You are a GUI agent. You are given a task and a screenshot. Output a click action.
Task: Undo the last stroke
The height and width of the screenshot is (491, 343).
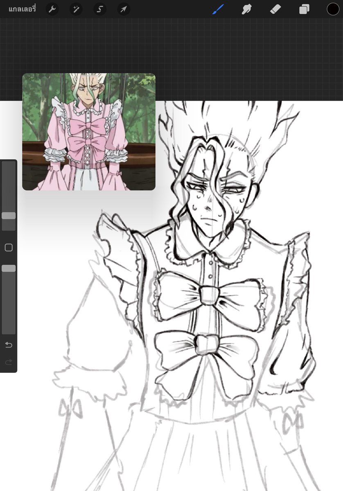(9, 345)
